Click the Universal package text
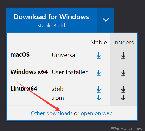145x131 pixels. pos(64,55)
